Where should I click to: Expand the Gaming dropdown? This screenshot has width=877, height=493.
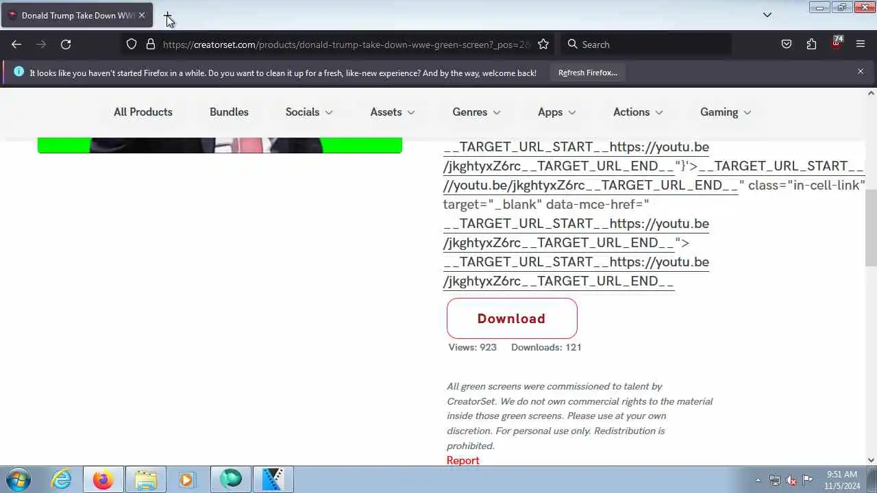point(726,112)
